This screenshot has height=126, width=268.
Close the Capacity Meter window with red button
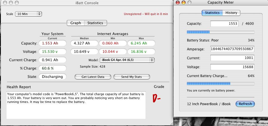[x=178, y=3]
